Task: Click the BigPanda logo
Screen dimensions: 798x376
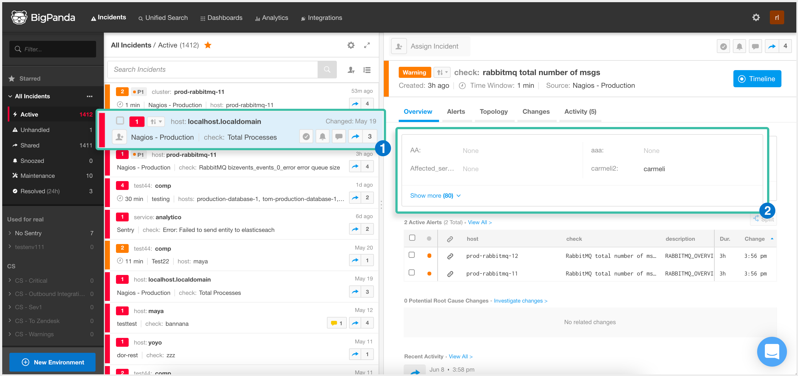Action: click(43, 17)
